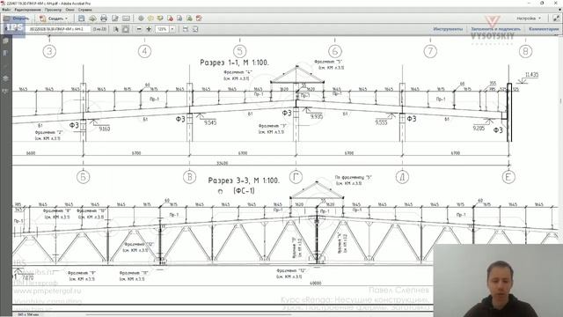Click the zoom in plus button
This screenshot has height=317, width=563.
pos(149,29)
